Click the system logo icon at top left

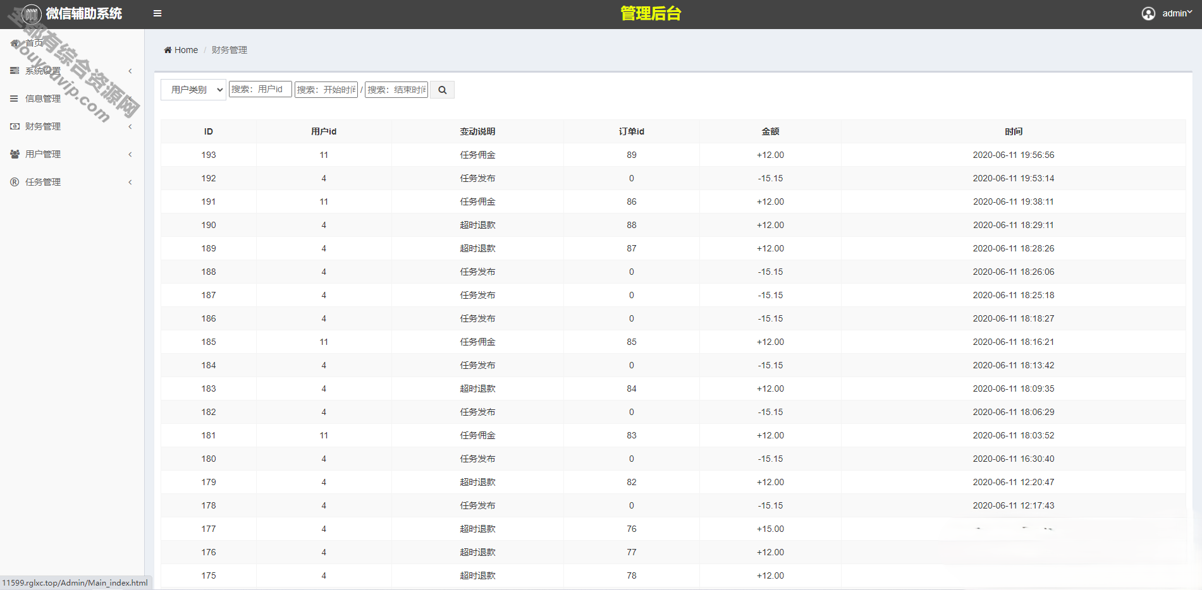(31, 14)
